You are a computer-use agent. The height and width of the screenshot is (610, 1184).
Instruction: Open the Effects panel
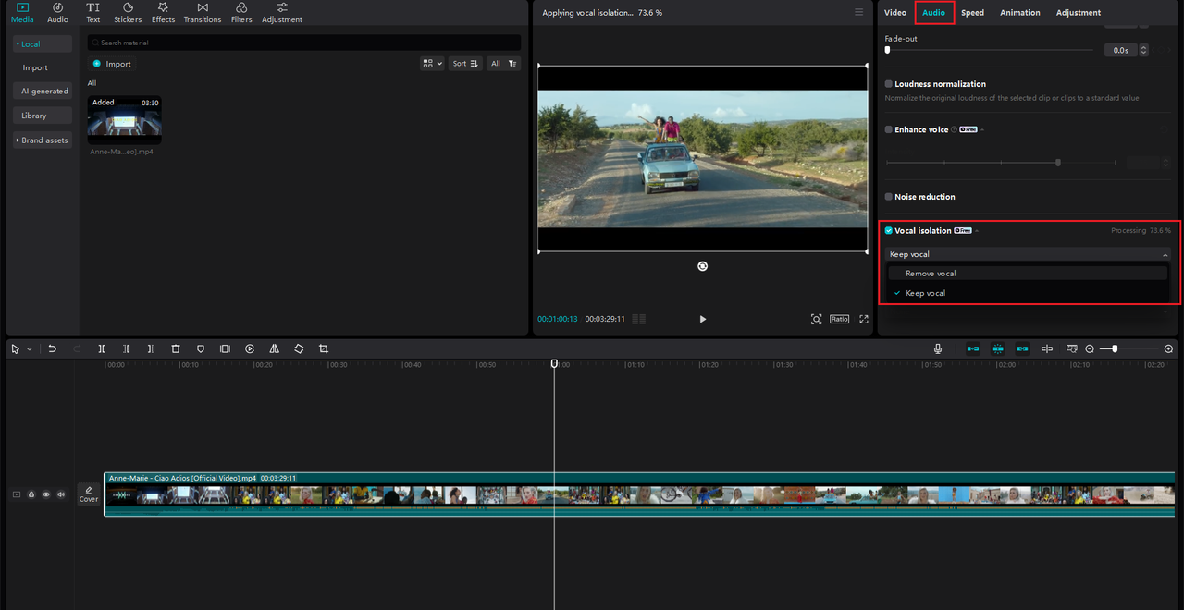[x=163, y=13]
